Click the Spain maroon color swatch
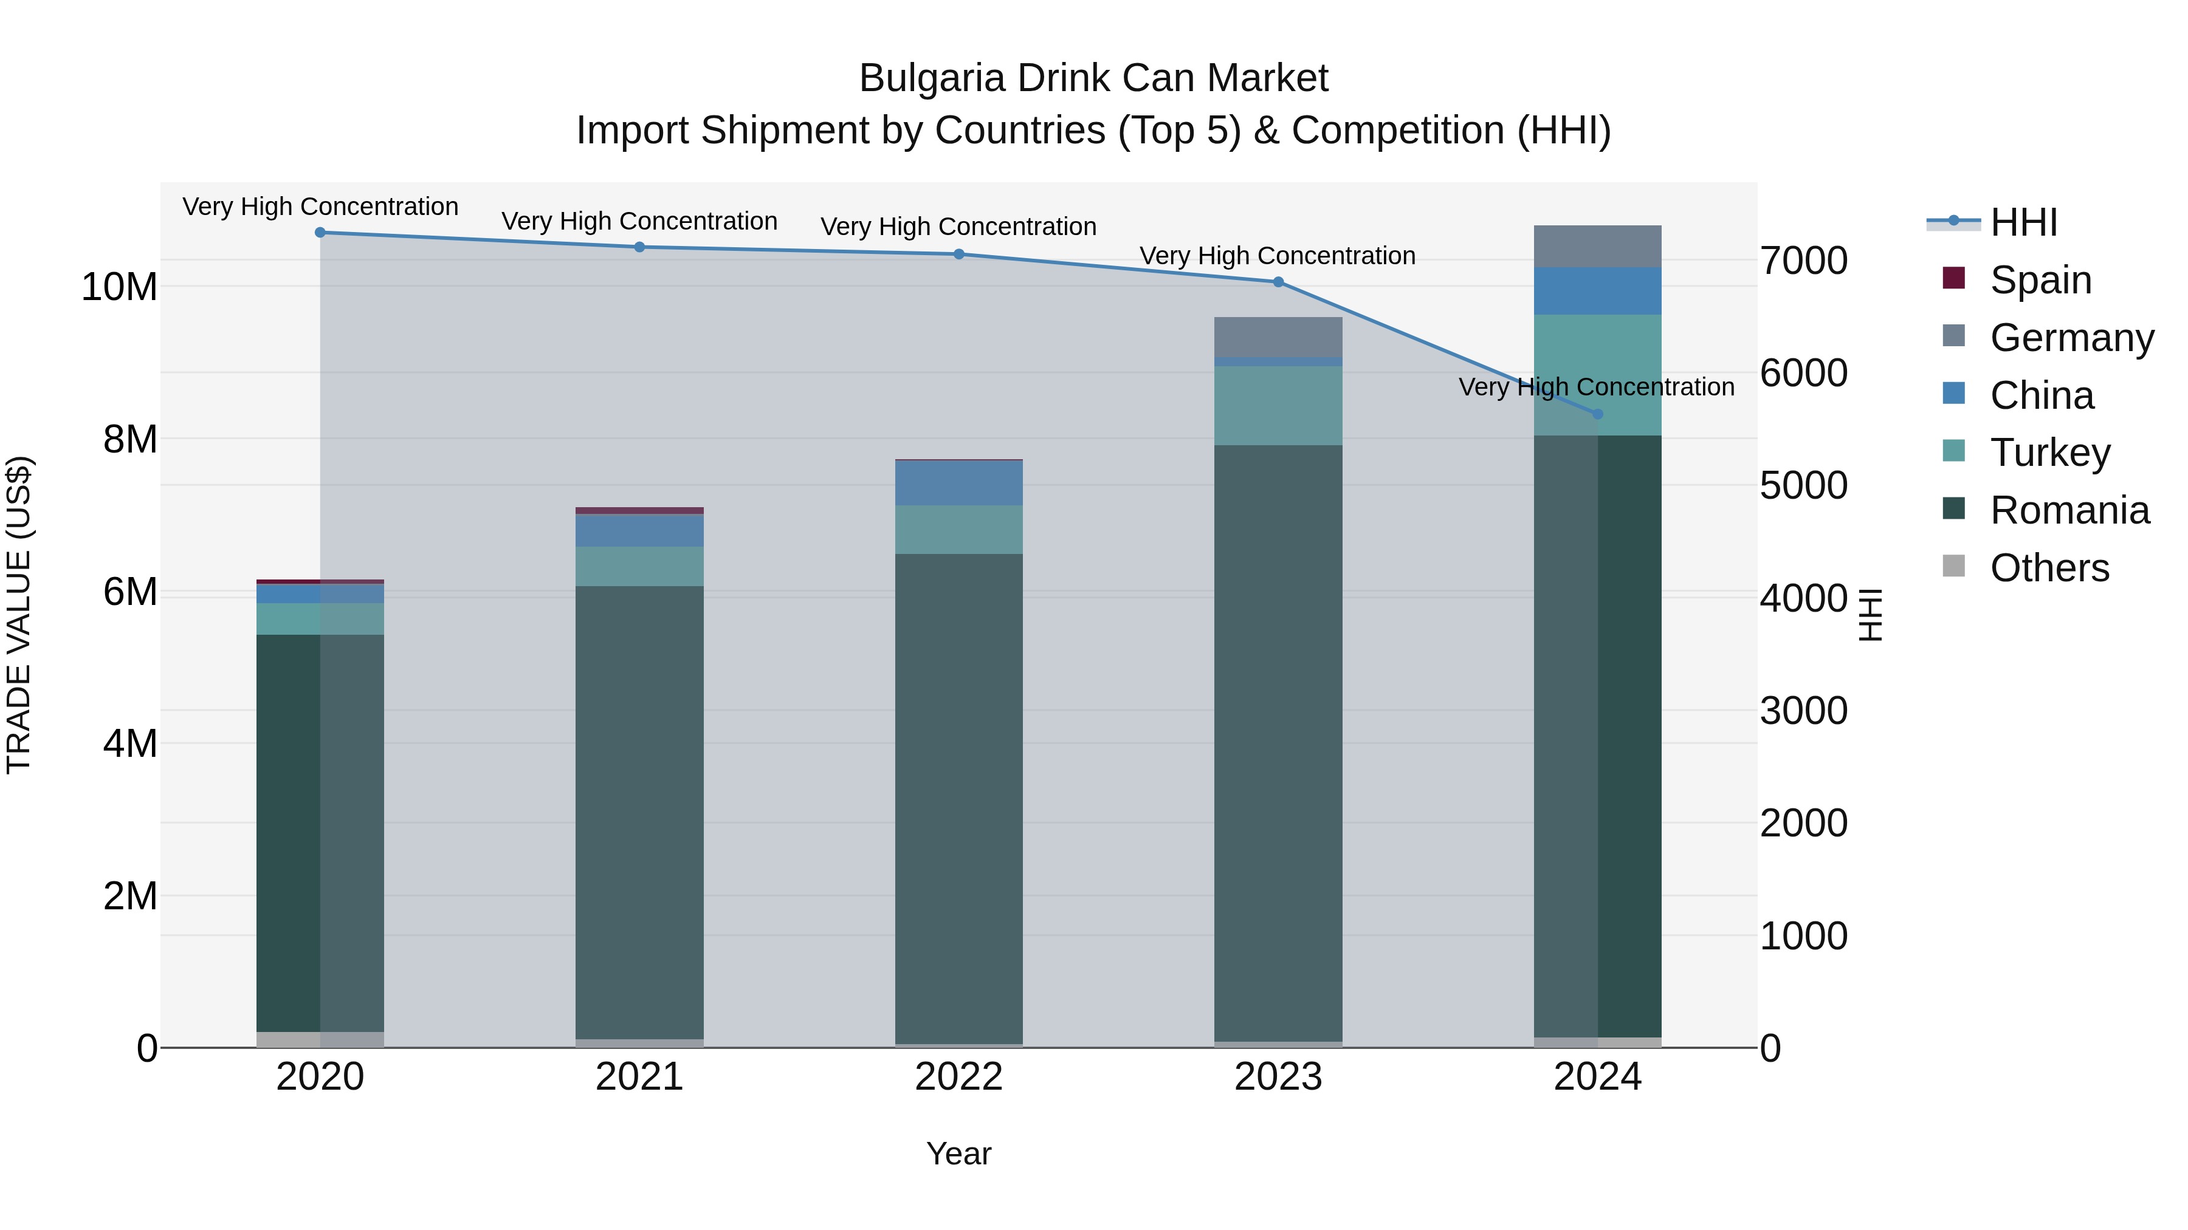Viewport: 2188px width, 1230px height. point(1953,278)
